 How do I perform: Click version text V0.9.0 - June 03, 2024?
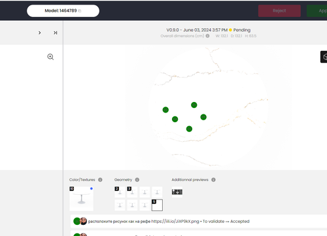[197, 30]
